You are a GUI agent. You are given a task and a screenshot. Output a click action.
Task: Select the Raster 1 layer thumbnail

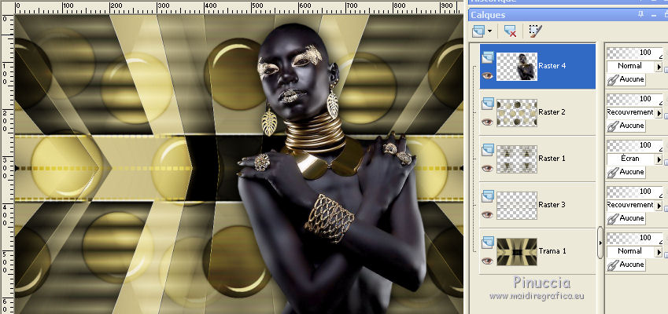click(517, 159)
